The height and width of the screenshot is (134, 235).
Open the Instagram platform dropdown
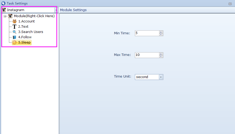(56, 10)
